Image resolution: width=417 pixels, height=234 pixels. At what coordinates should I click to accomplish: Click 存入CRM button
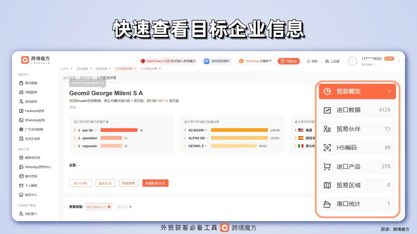point(80,183)
